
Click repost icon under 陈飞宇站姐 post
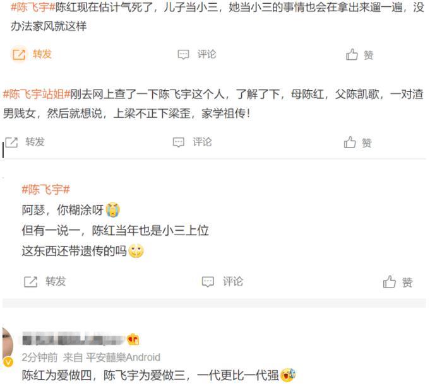11,142
